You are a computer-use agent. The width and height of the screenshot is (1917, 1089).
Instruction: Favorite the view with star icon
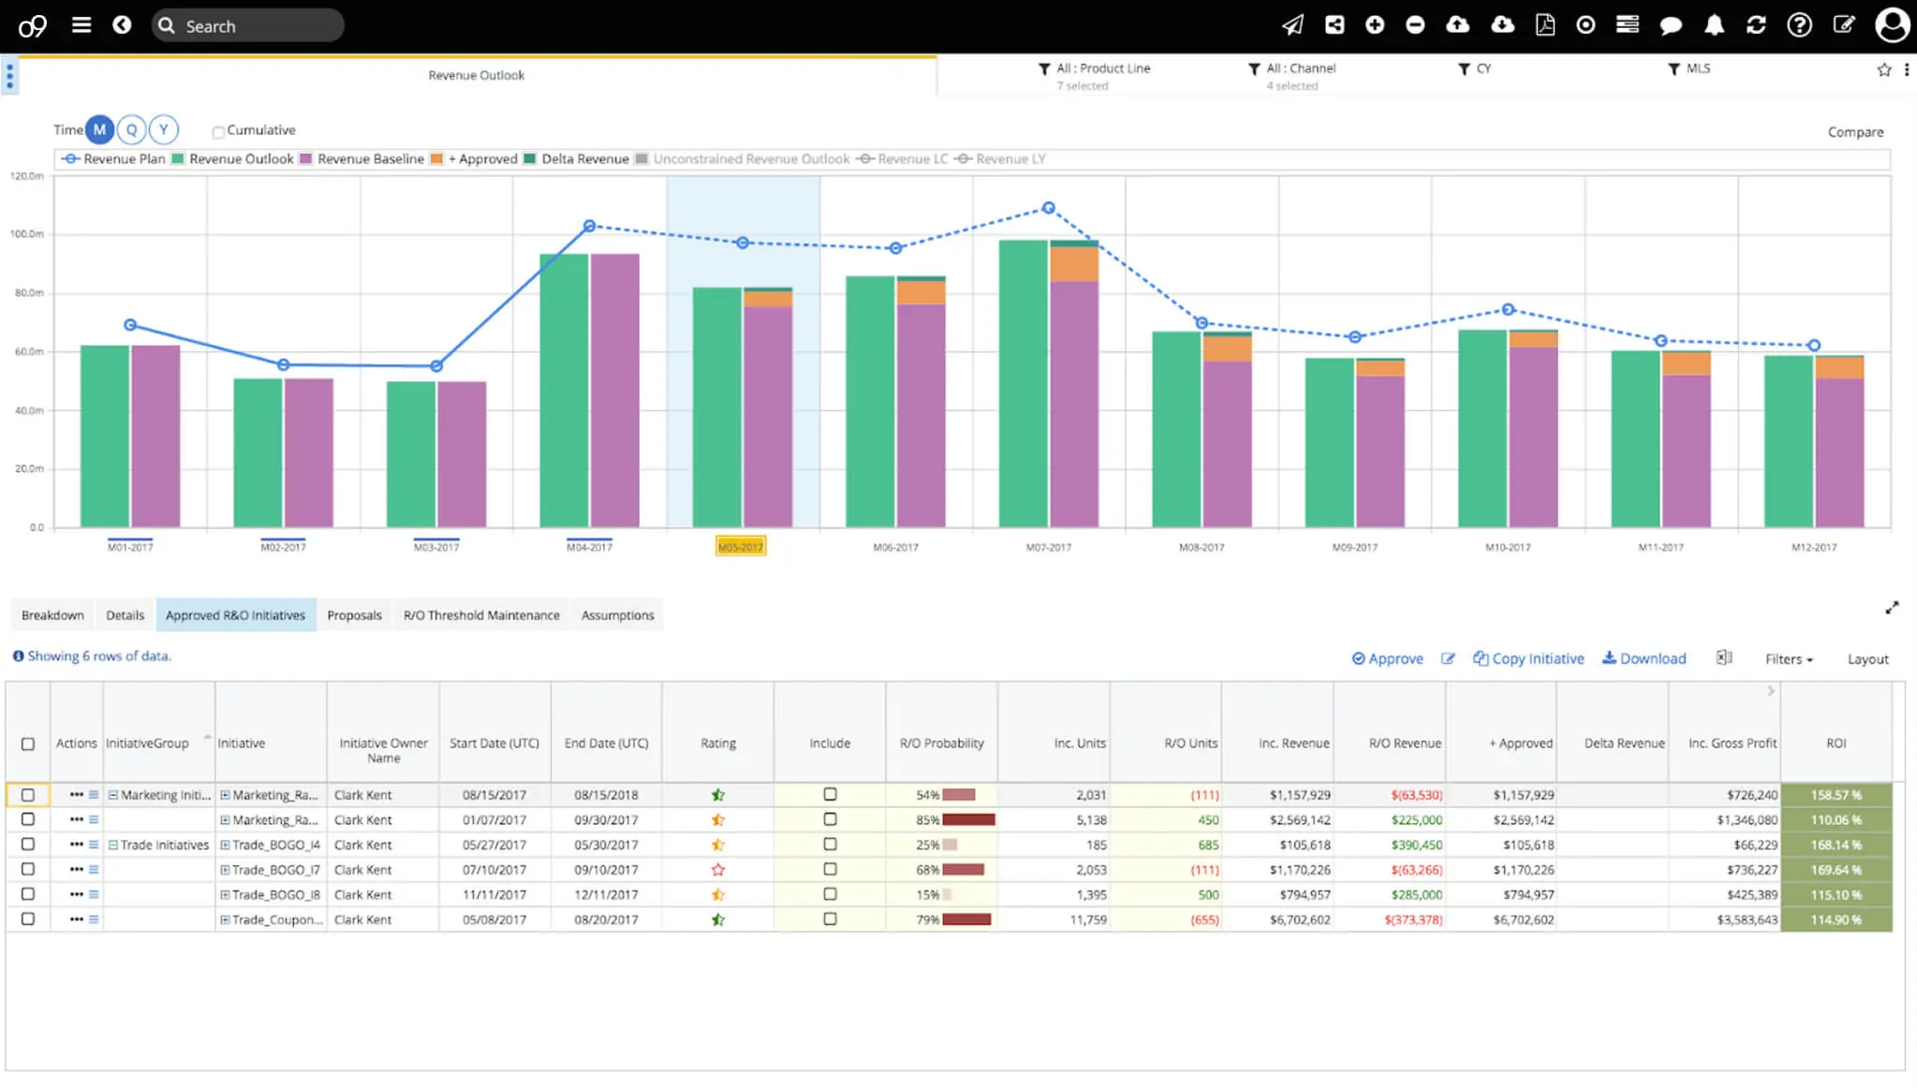pos(1884,69)
